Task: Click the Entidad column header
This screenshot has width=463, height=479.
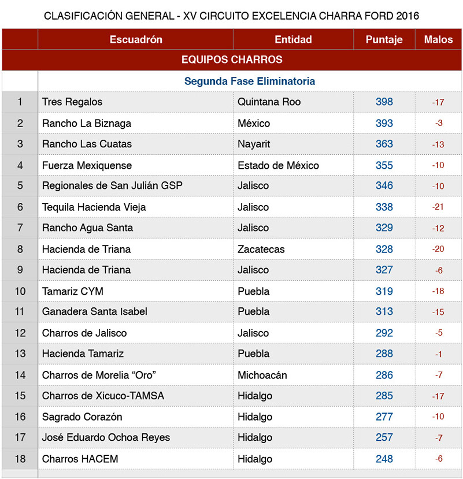Action: tap(293, 39)
